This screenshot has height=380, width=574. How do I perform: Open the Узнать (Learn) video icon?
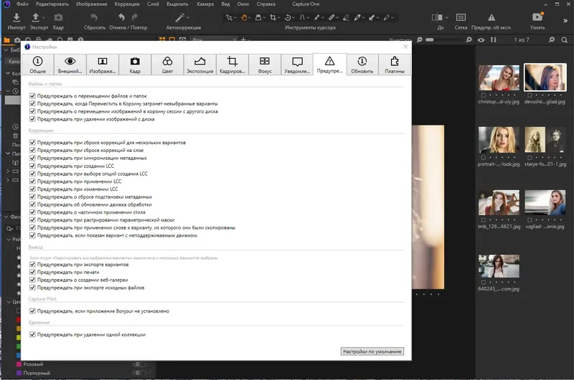click(x=537, y=16)
